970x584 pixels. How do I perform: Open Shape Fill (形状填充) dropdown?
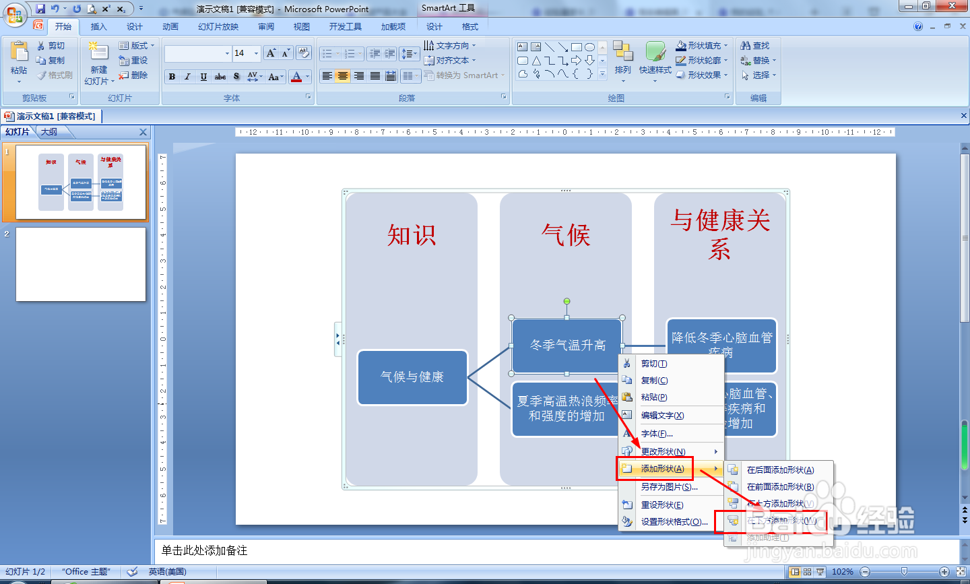[x=703, y=46]
